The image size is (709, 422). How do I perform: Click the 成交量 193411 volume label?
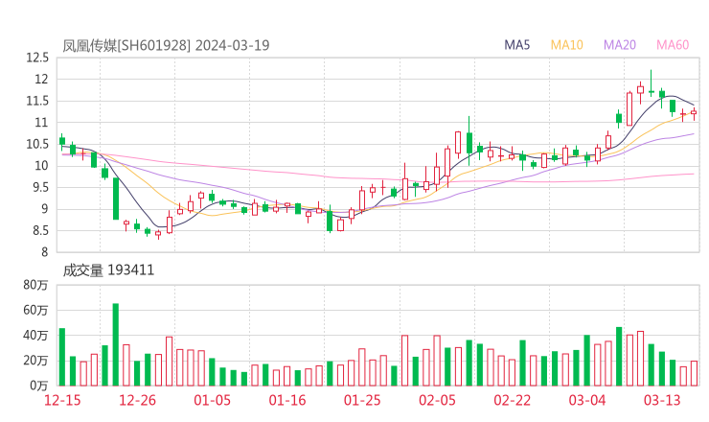pyautogui.click(x=108, y=270)
